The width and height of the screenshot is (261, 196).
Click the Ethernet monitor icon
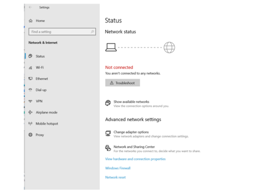point(30,79)
